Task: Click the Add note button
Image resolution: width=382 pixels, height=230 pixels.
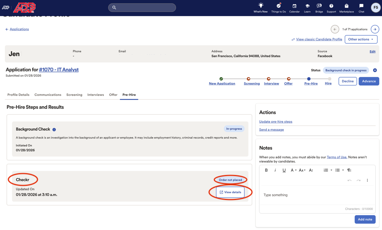Action: click(365, 219)
